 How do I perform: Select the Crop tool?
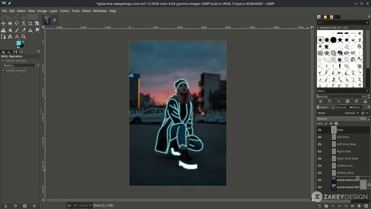click(x=30, y=23)
